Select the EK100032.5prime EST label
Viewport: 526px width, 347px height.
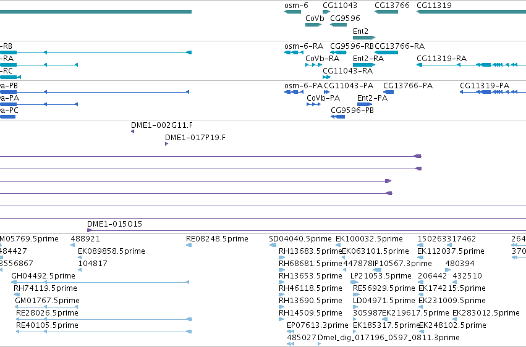[369, 239]
